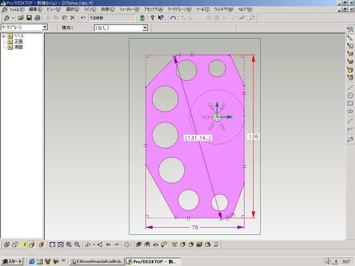The width and height of the screenshot is (355, 266).
Task: Toggle the select lines mode button
Action: 350,38
